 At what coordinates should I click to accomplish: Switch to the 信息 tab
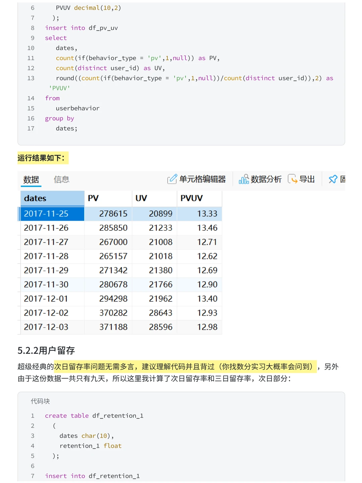[61, 179]
